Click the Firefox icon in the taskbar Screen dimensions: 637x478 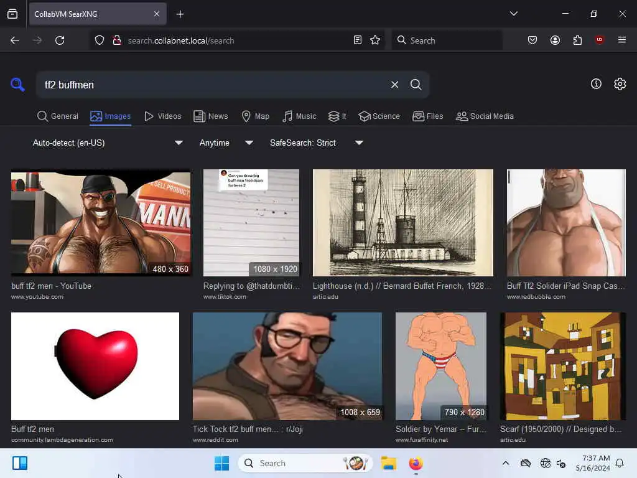point(416,463)
